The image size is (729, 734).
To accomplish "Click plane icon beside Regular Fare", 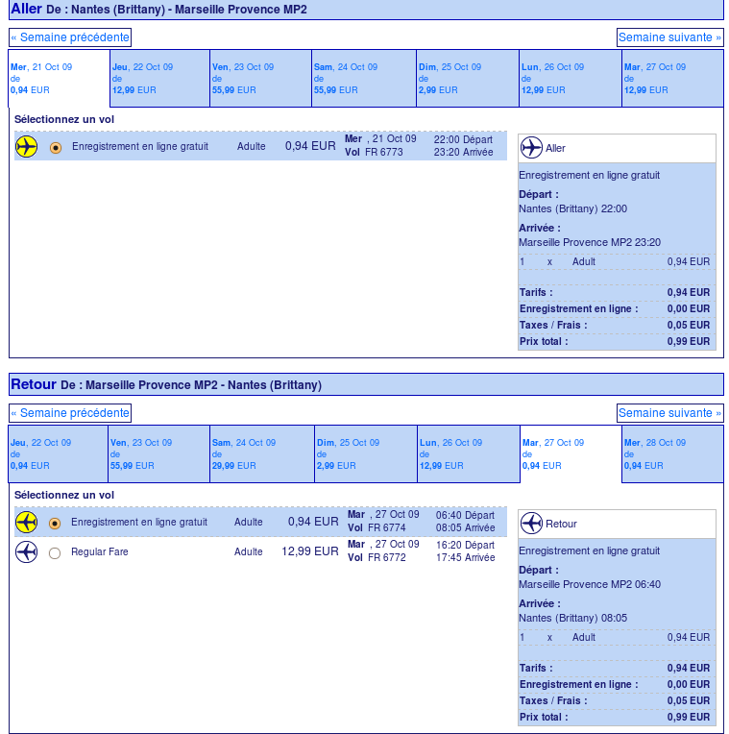I will click(x=27, y=552).
